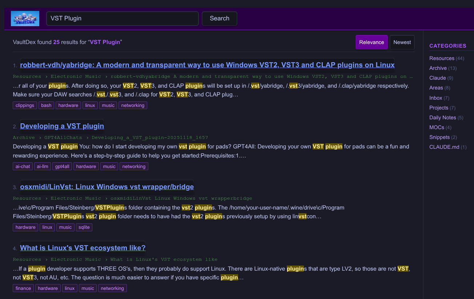
Task: Click the ai-llm tag
Action: 43,167
